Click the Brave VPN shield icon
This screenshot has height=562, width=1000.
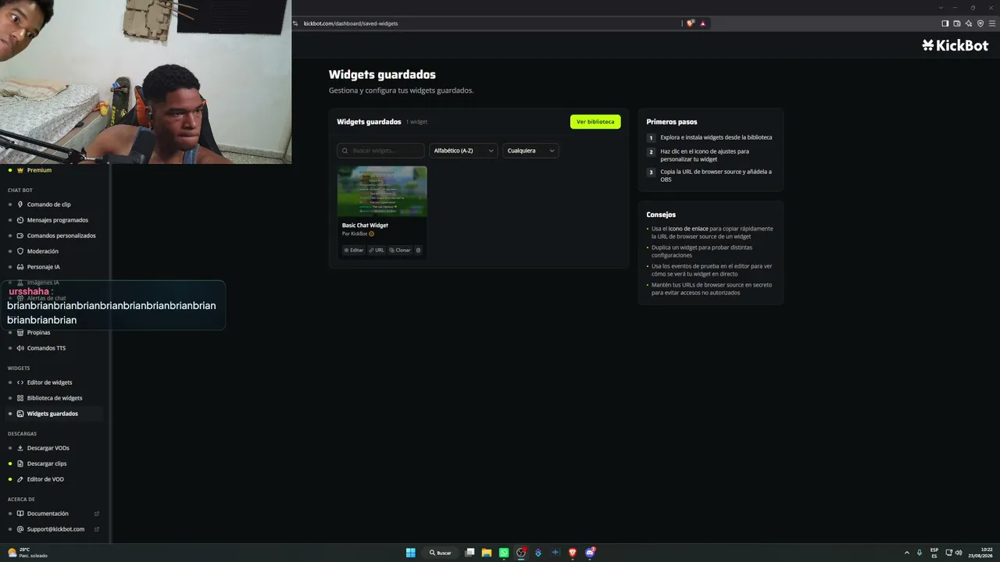(x=980, y=23)
